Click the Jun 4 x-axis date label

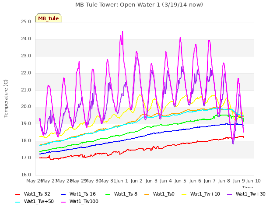coord(166,181)
